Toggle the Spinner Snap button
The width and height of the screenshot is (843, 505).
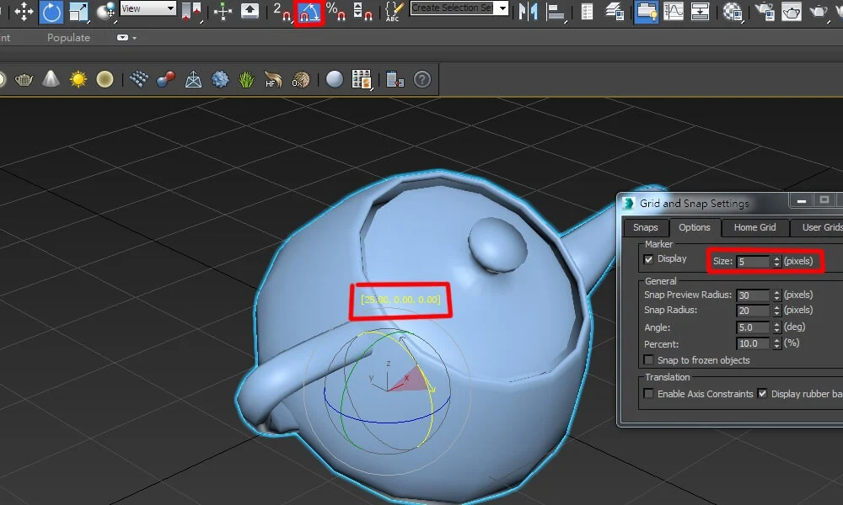(362, 11)
